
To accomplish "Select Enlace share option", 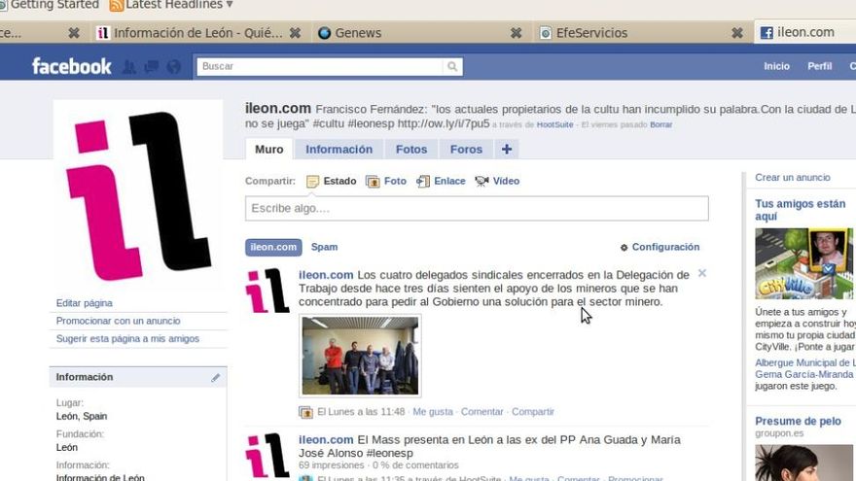I will coord(441,181).
